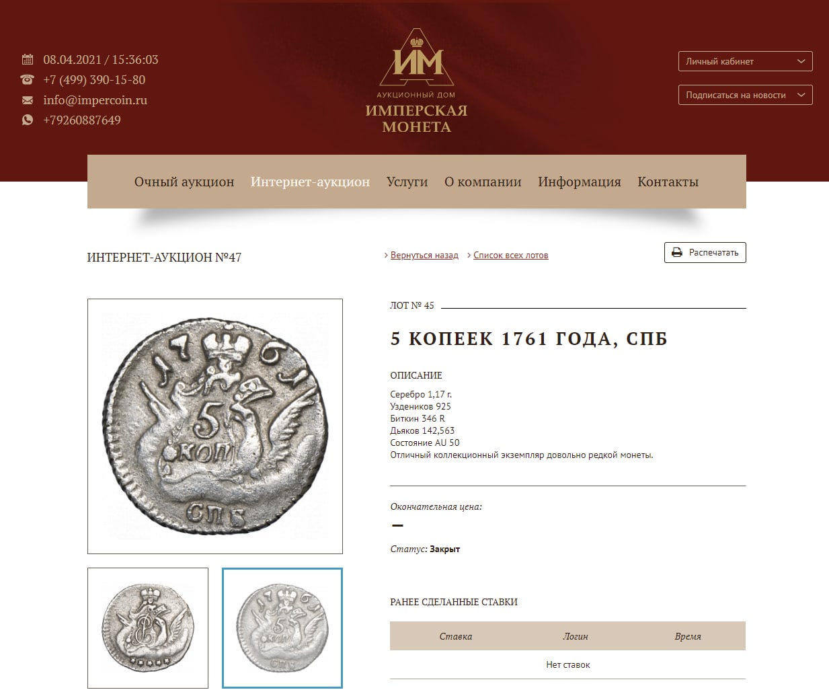The height and width of the screenshot is (690, 829).
Task: Click the envelope email icon
Action: 28,100
